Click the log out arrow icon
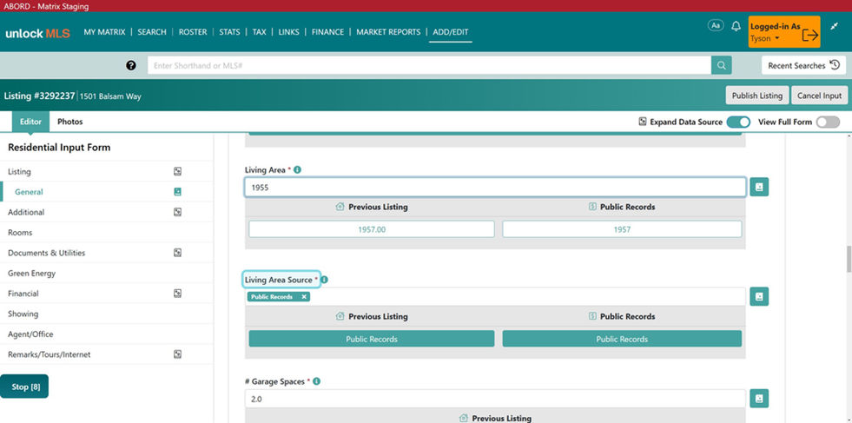Screen dimensions: 852x423 (809, 34)
